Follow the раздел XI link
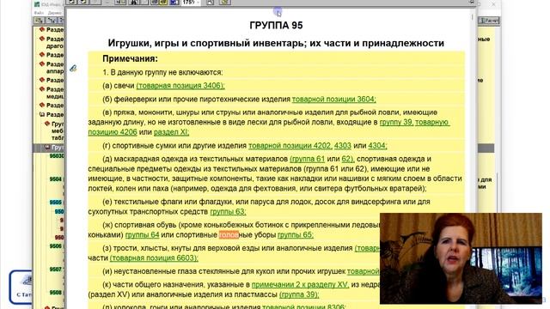The image size is (550, 309). coord(171,132)
